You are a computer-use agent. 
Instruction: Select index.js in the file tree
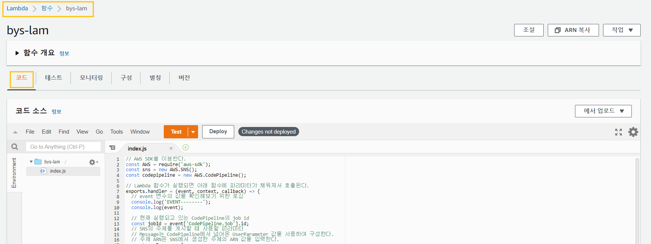click(63, 171)
